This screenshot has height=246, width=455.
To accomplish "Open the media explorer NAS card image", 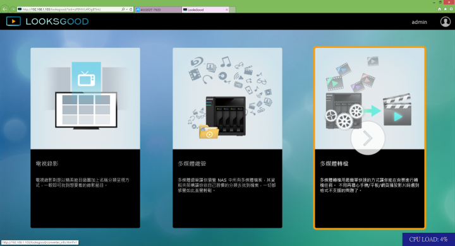I will point(227,98).
